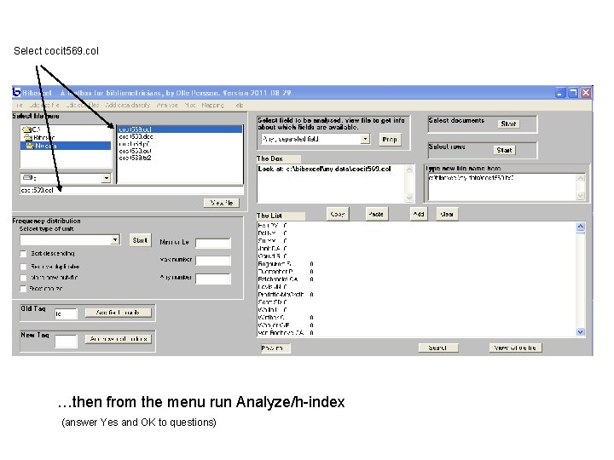Open the Analyze menu
Image resolution: width=614 pixels, height=460 pixels.
[167, 106]
